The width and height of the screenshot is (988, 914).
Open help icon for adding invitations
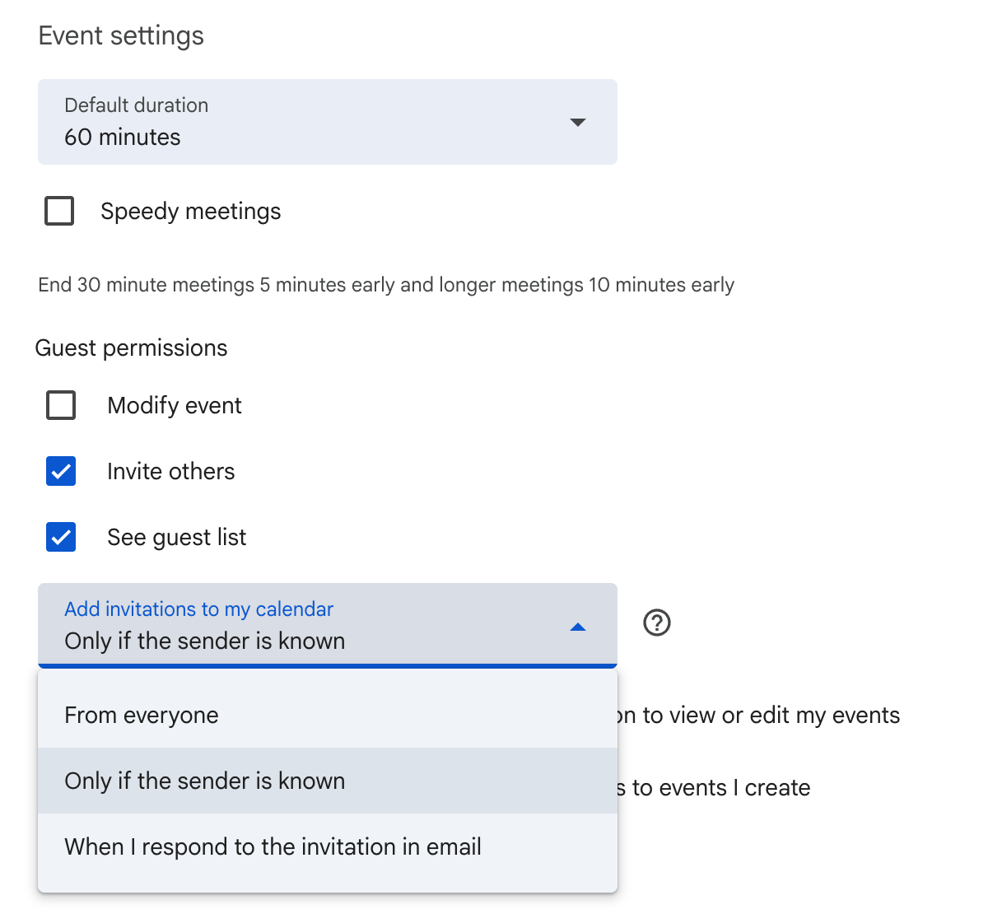click(657, 623)
